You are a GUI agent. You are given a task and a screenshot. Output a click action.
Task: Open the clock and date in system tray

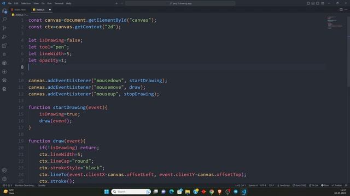pyautogui.click(x=341, y=192)
